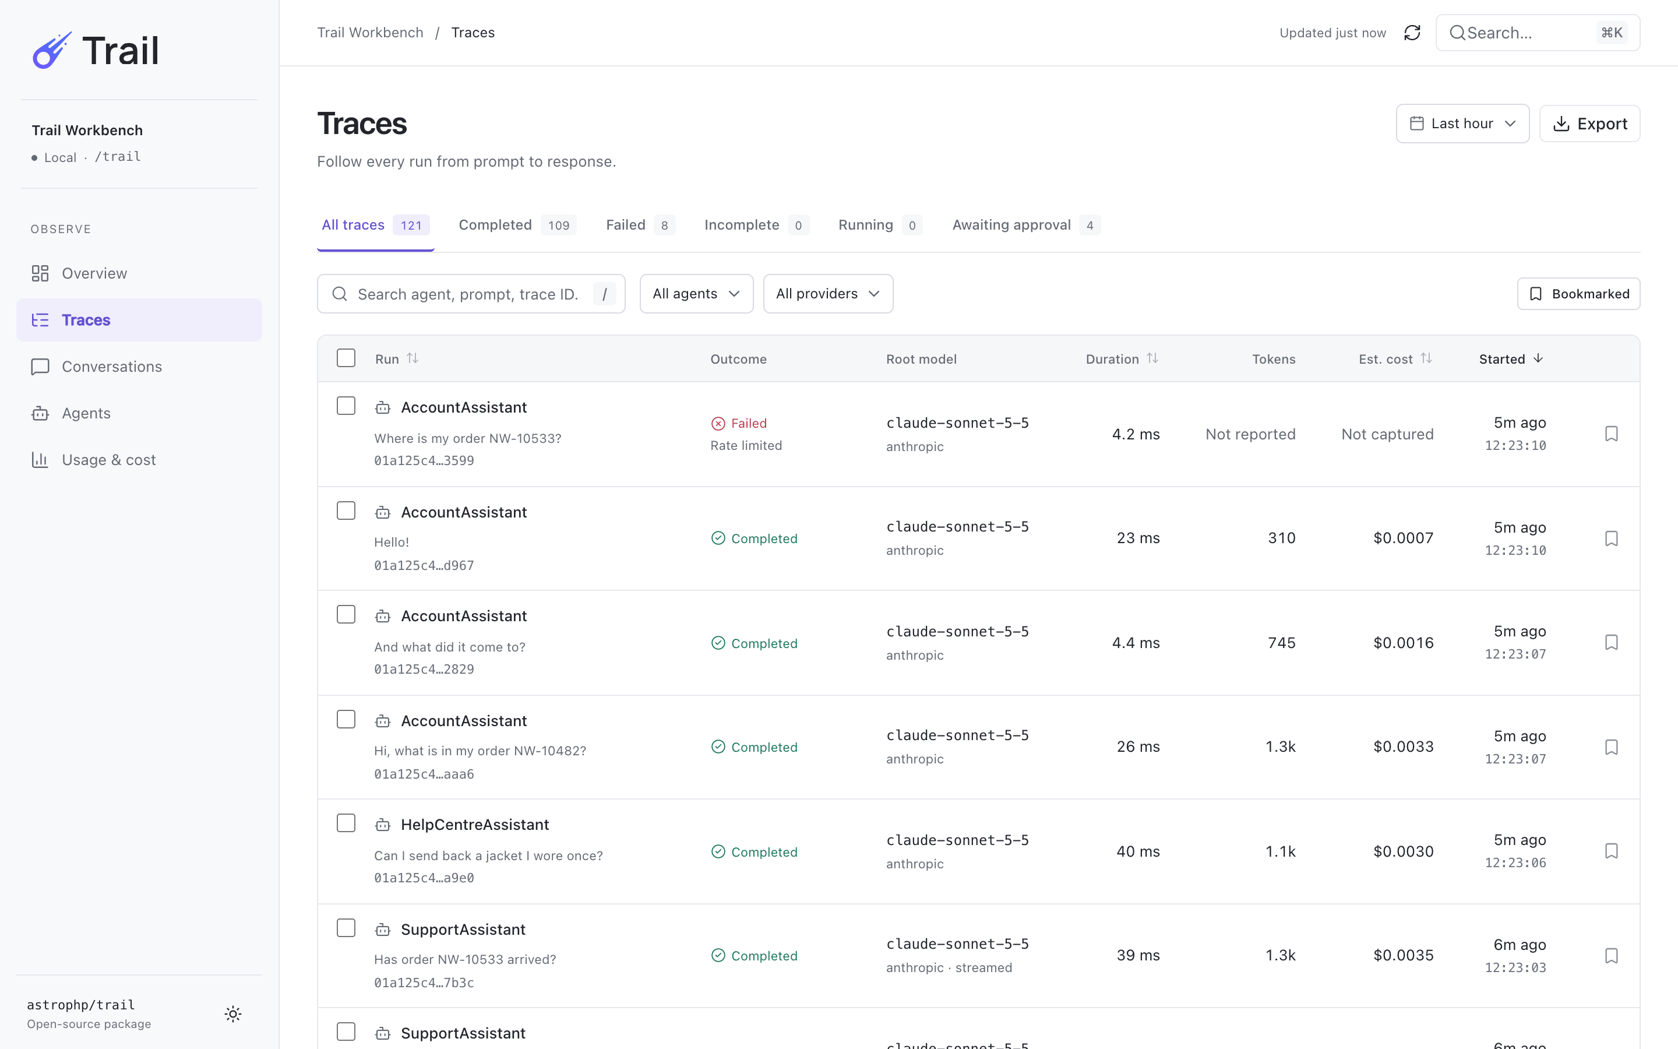Bookmark the 'Hi, what is in my order NW-10482?' trace
1678x1049 pixels.
(1612, 747)
